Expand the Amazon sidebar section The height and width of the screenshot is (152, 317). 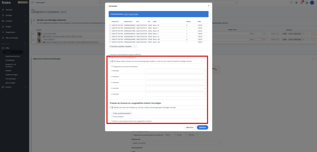25,87
